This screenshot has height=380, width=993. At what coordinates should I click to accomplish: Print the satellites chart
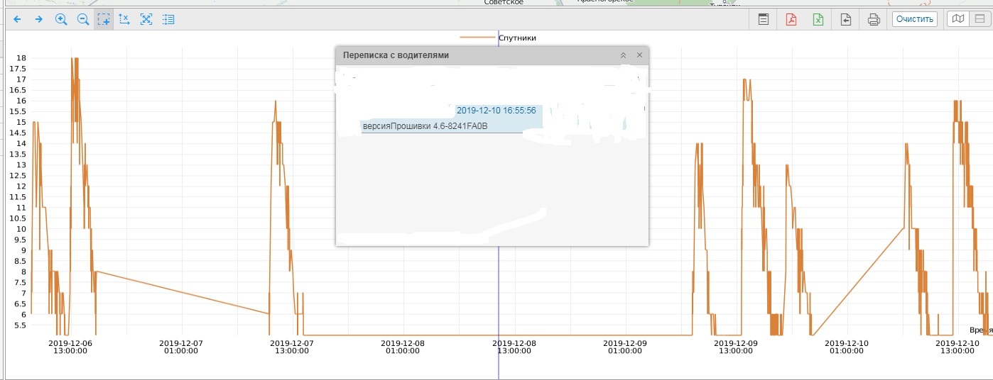click(874, 19)
